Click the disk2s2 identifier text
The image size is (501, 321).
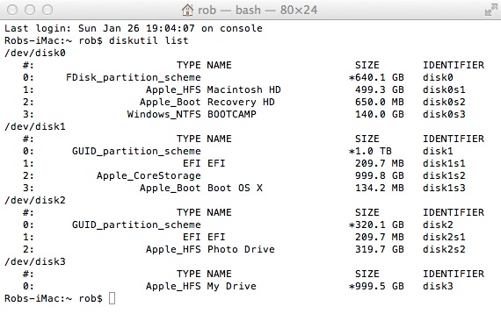tap(444, 249)
